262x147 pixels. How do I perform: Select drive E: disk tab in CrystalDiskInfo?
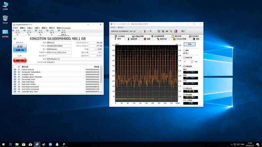(x=17, y=32)
